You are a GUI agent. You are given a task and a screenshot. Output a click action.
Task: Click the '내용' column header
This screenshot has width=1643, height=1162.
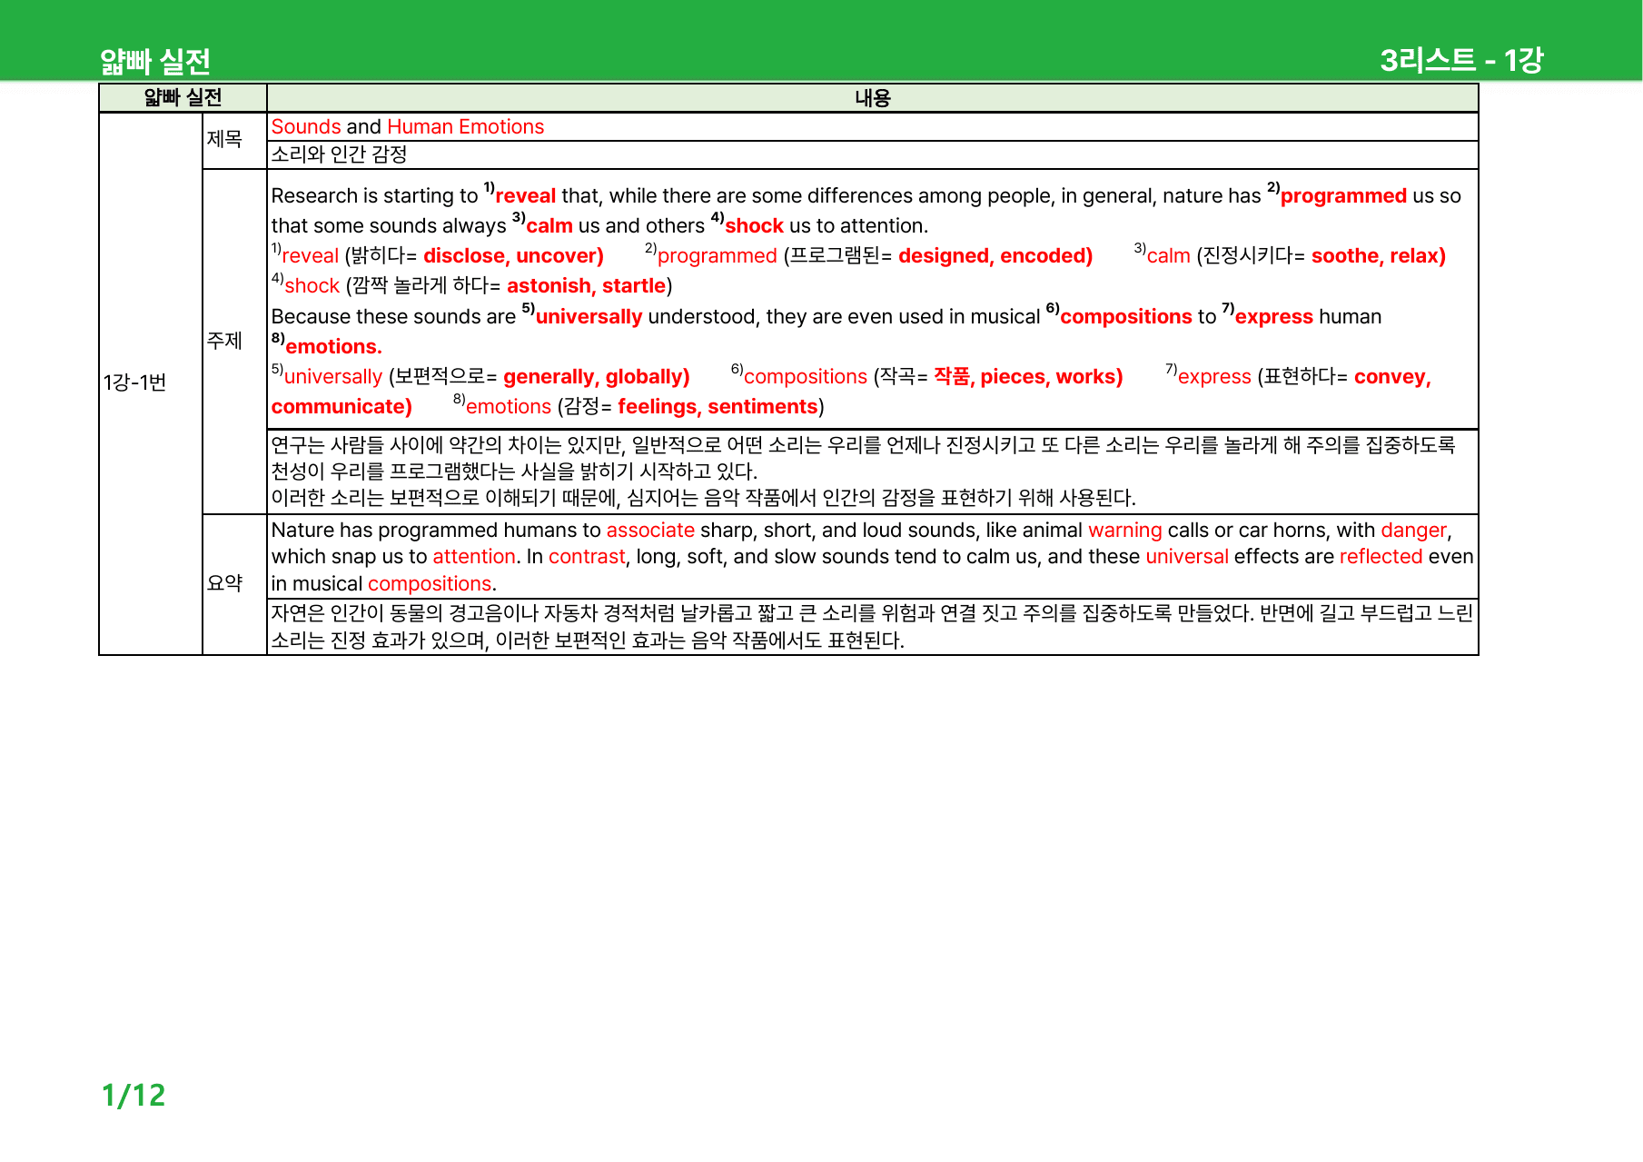[873, 98]
